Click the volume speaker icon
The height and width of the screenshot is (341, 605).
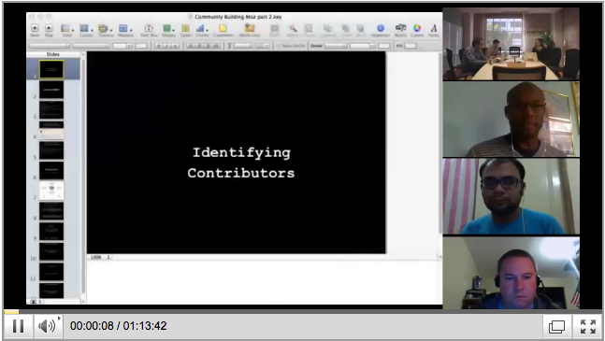[x=46, y=326]
